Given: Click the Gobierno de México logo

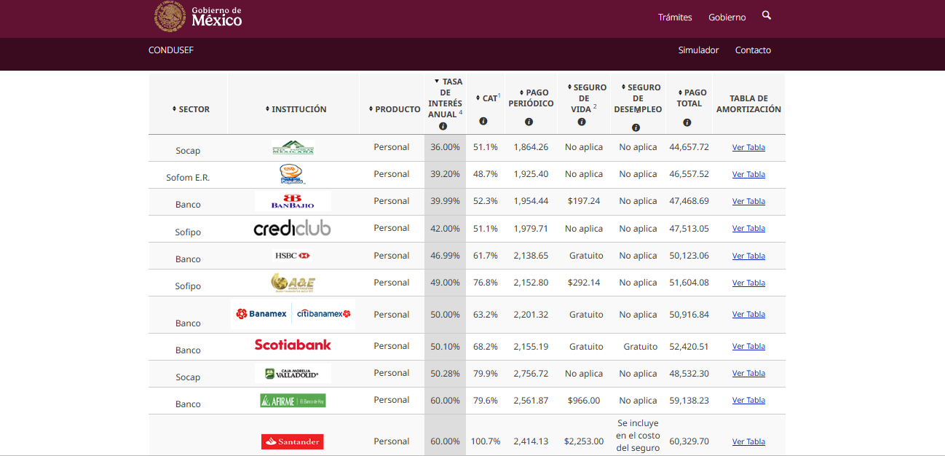Looking at the screenshot, I should click(198, 17).
